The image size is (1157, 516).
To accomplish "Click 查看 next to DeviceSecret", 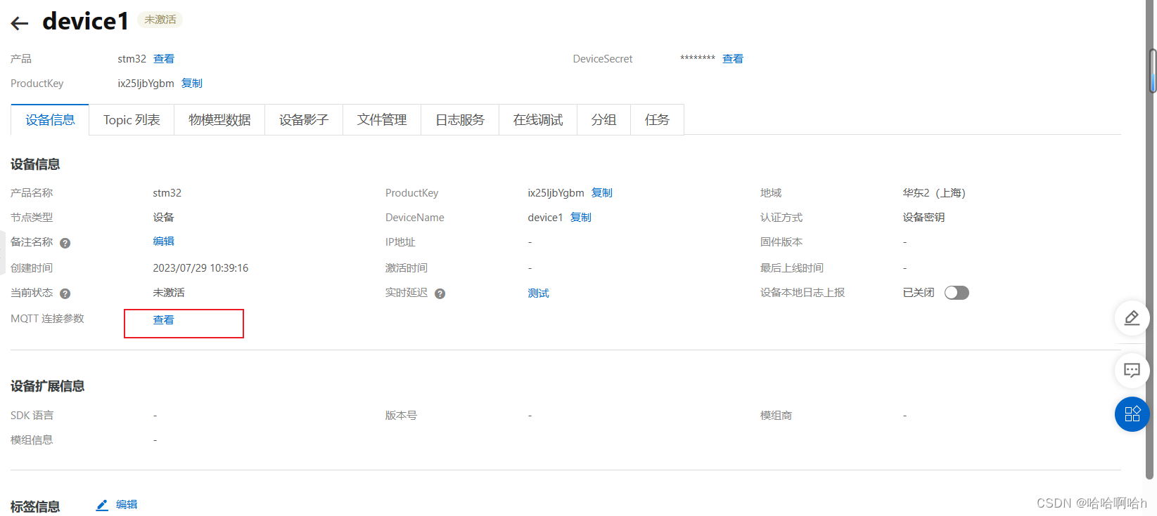I will (733, 59).
